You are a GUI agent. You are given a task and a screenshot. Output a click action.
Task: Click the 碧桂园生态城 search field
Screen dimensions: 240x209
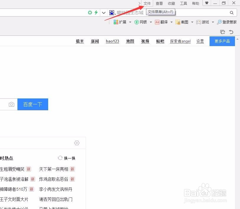(x=172, y=12)
